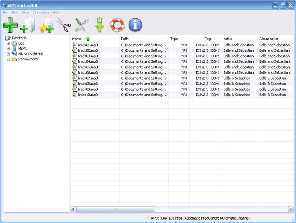Click the lifebuoy Help icon
The height and width of the screenshot is (223, 296).
point(117,25)
